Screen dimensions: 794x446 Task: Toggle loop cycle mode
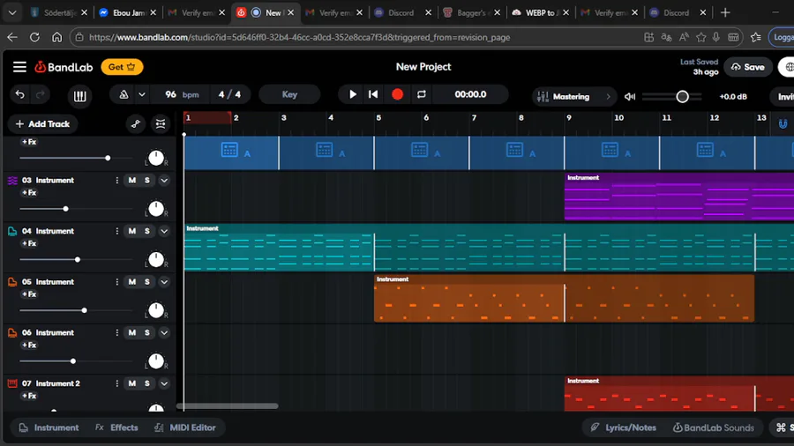click(x=422, y=94)
